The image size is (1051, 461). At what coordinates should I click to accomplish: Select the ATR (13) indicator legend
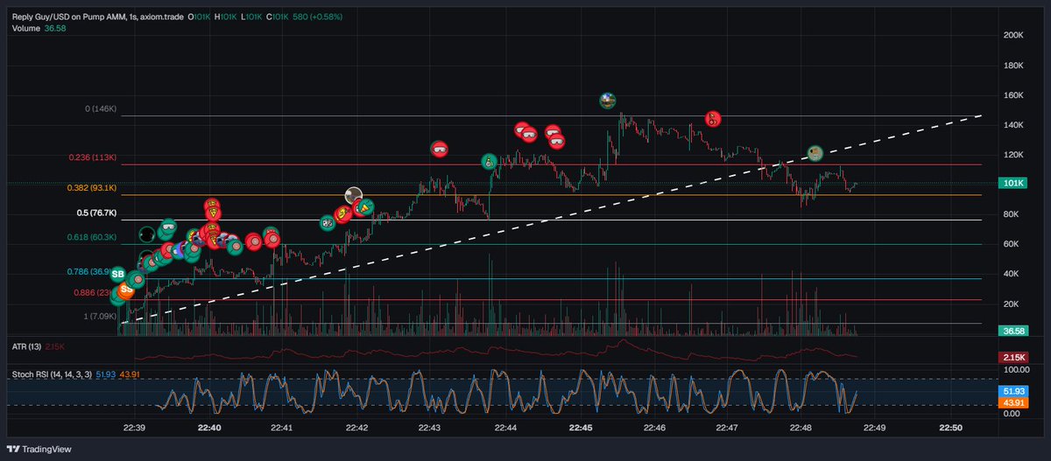coord(28,346)
